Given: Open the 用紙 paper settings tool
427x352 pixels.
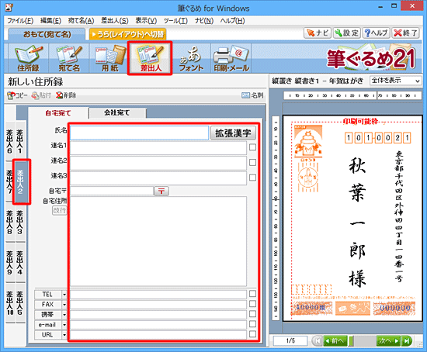Looking at the screenshot, I should tap(109, 58).
